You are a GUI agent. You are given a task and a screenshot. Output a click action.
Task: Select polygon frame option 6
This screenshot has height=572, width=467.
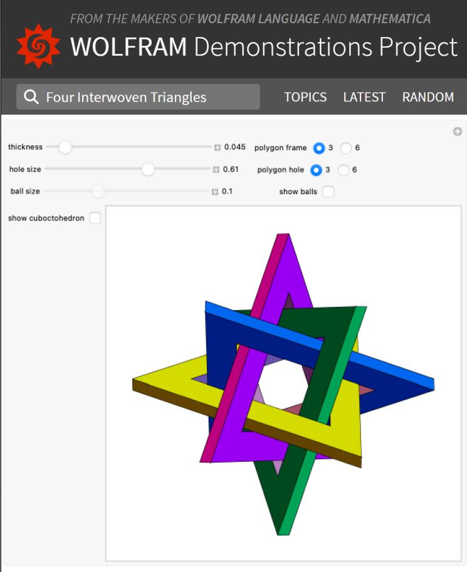[346, 148]
